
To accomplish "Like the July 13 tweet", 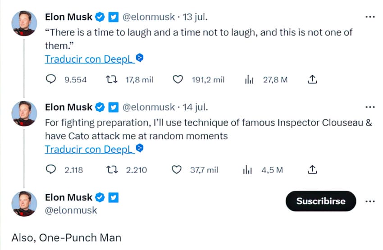I will click(x=178, y=80).
